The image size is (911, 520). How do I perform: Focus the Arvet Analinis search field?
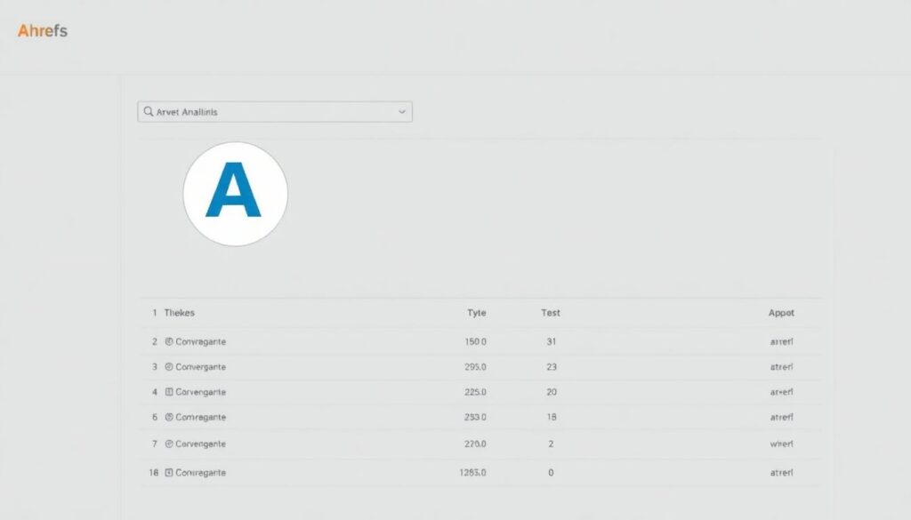tap(275, 112)
